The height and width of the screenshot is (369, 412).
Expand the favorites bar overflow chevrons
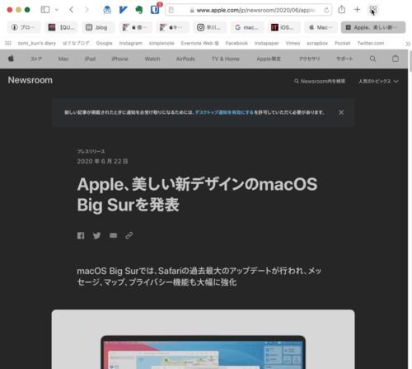pyautogui.click(x=408, y=44)
